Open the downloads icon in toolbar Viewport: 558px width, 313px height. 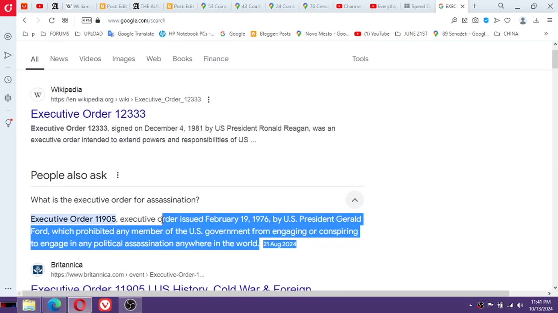coord(536,20)
